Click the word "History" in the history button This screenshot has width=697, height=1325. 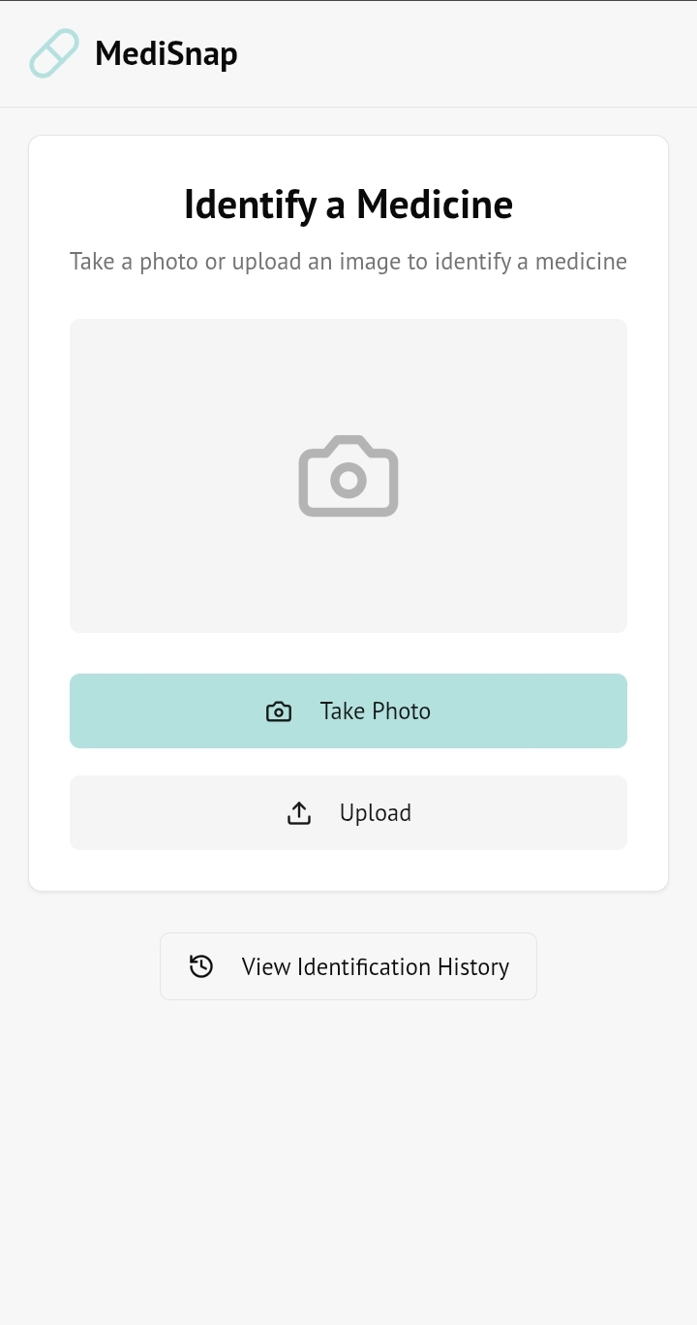pyautogui.click(x=473, y=967)
